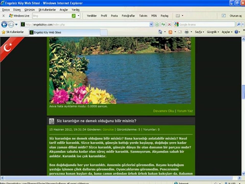Click the search magnifier button

(x=238, y=25)
